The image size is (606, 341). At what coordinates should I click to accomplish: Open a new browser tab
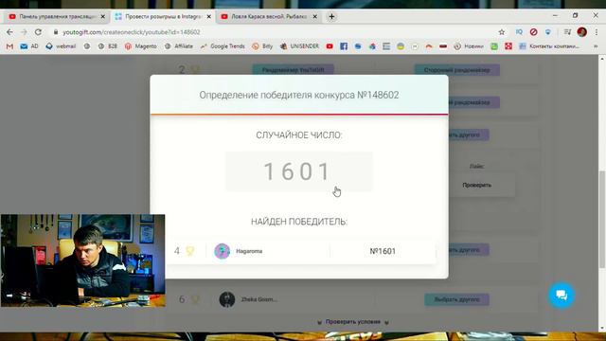[x=331, y=17]
